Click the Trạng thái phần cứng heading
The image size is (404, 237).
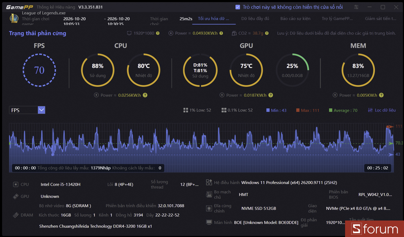click(x=38, y=33)
